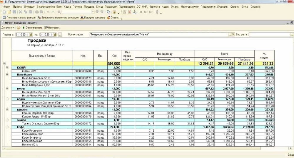Click the Cut (scissors) toolbar icon

[x=21, y=12]
